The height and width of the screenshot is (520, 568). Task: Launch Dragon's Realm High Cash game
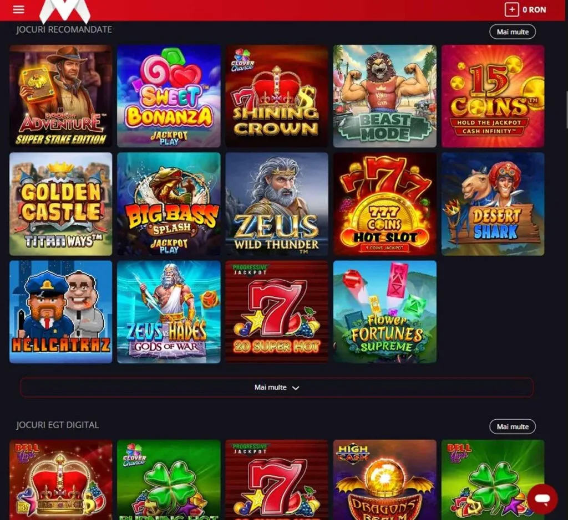(385, 480)
